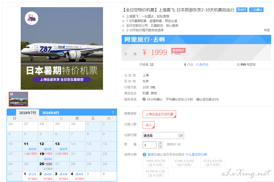Click the calendar date 26 marked 售罄
This screenshot has width=274, height=182.
coord(46,166)
